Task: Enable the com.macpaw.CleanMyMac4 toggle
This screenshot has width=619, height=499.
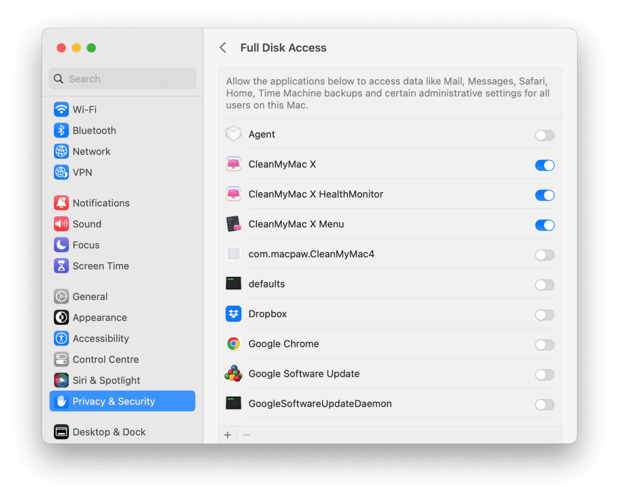Action: click(544, 255)
